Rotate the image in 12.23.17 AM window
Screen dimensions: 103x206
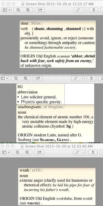coord(93,10)
